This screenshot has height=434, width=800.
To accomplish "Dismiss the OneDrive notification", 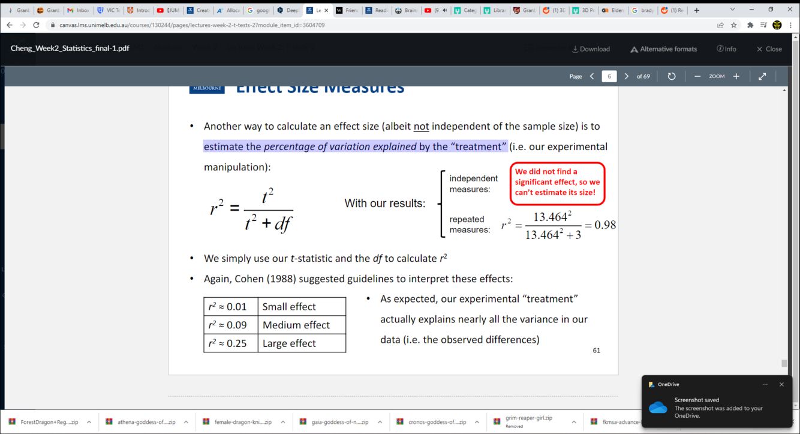I will pos(781,385).
